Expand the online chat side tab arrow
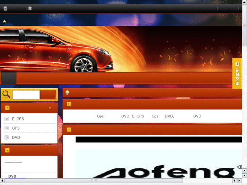Image resolution: width=247 pixels, height=185 pixels. click(237, 64)
